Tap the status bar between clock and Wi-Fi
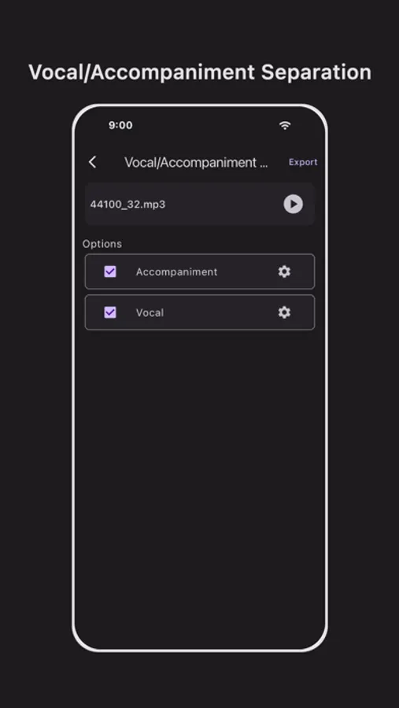The height and width of the screenshot is (708, 399). pos(205,126)
